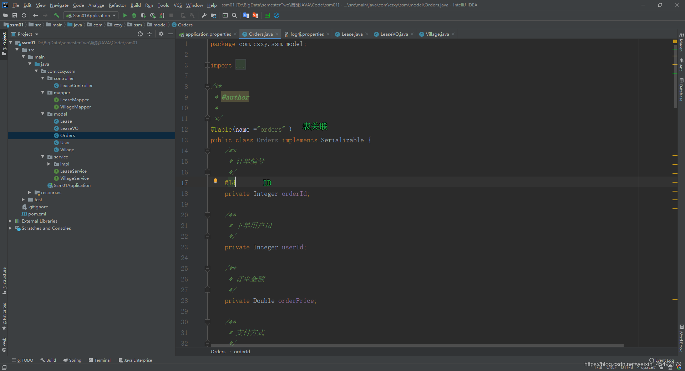Open the Ant tool window

tap(681, 64)
